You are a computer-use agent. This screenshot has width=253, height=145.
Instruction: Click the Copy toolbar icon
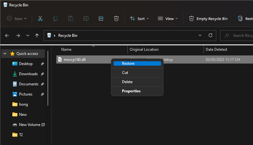click(x=55, y=19)
